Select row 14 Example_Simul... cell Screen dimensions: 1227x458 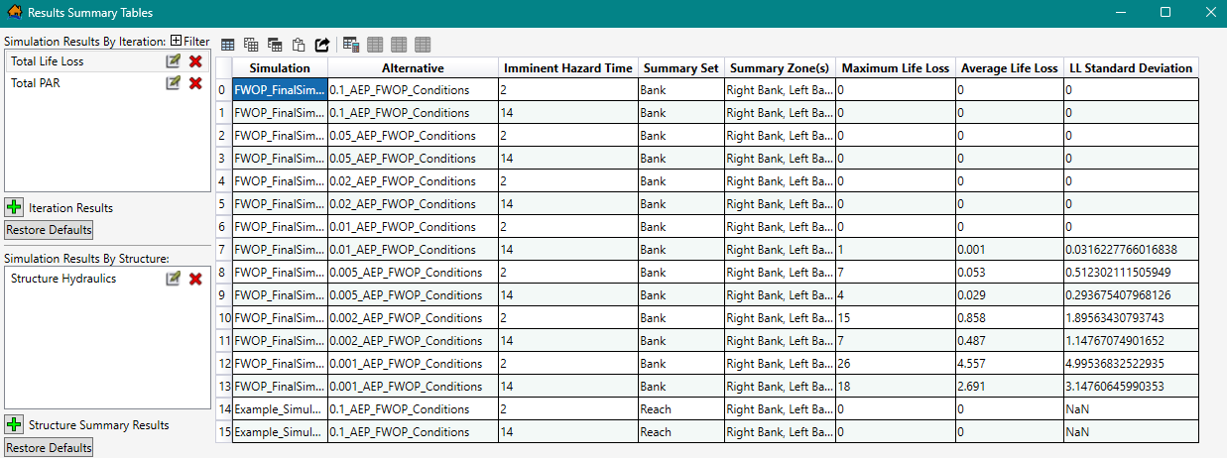pos(280,409)
